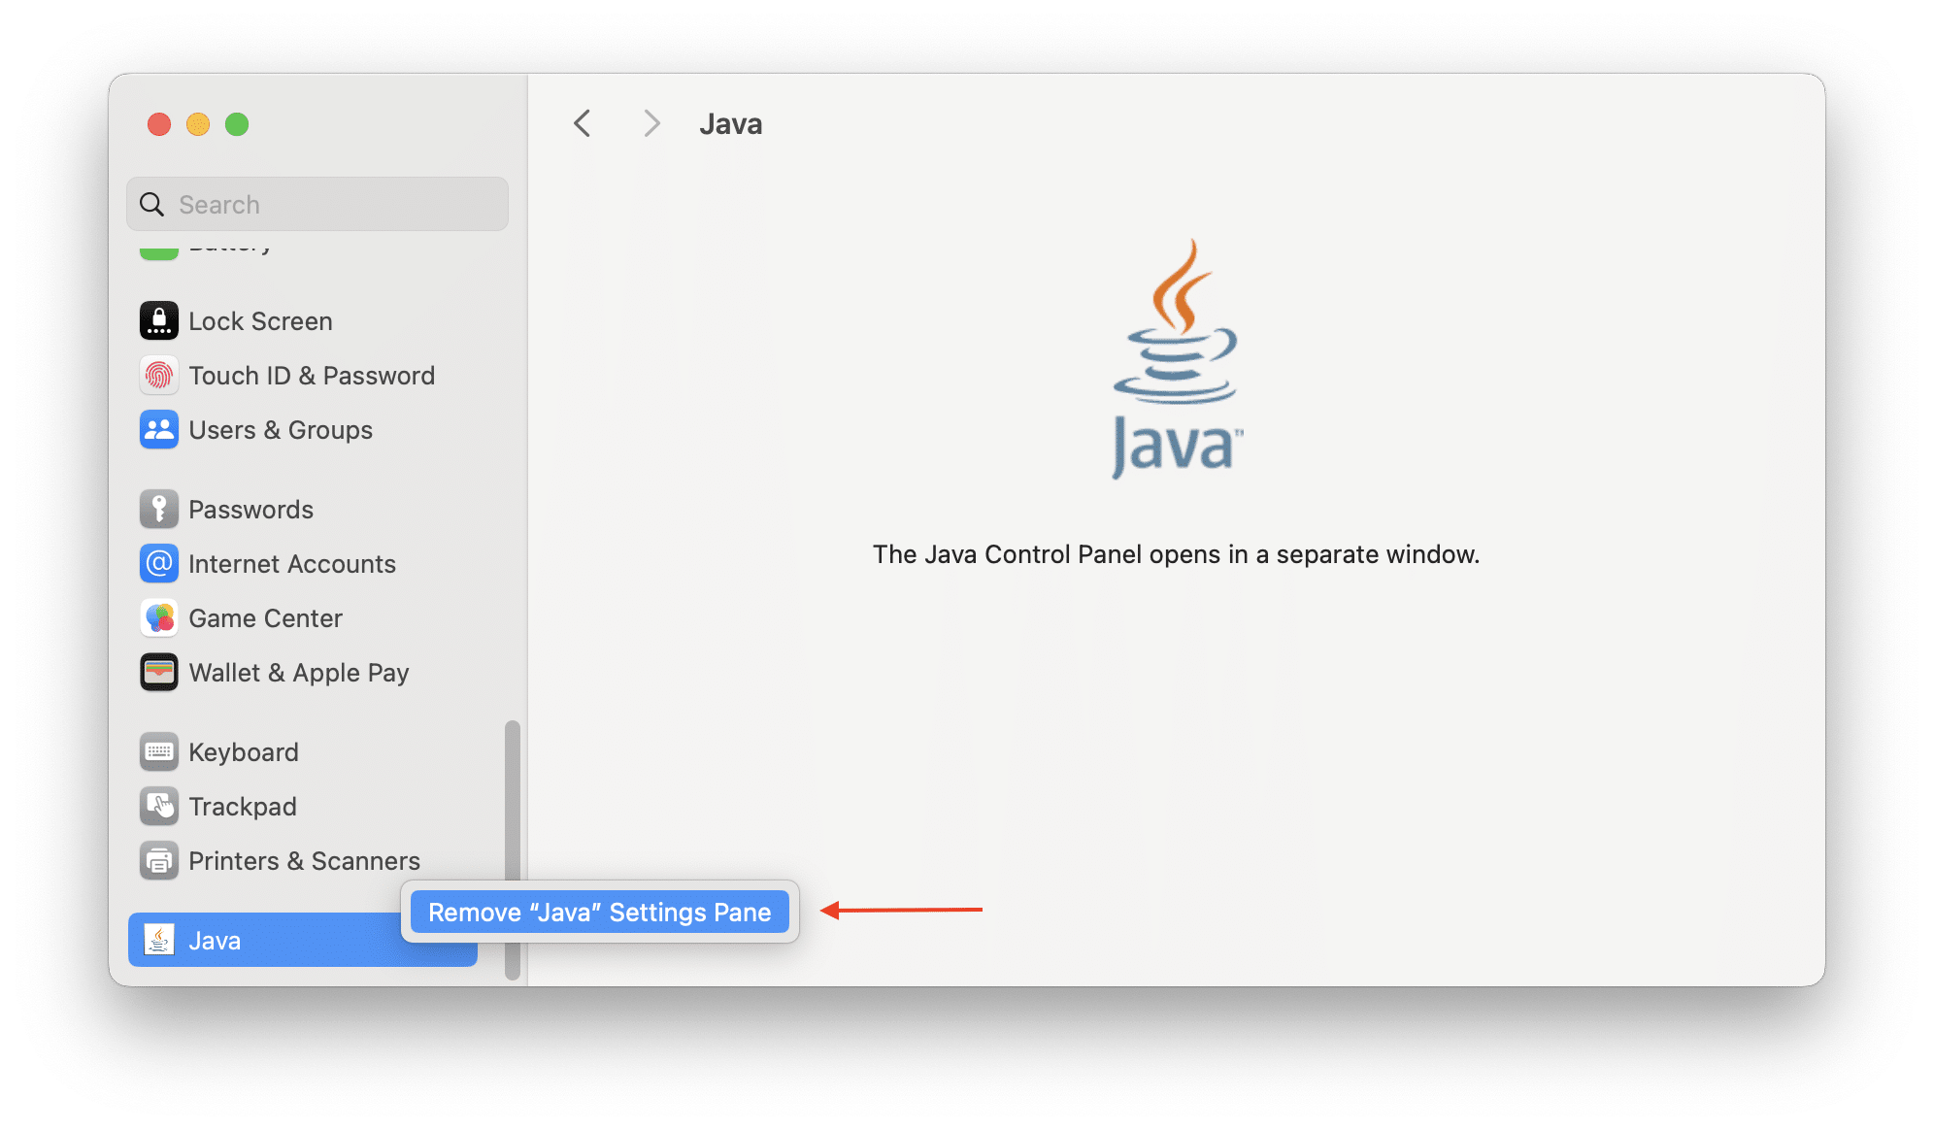Viewport: 1934px width, 1130px height.
Task: Open Internet Accounts settings
Action: [291, 563]
